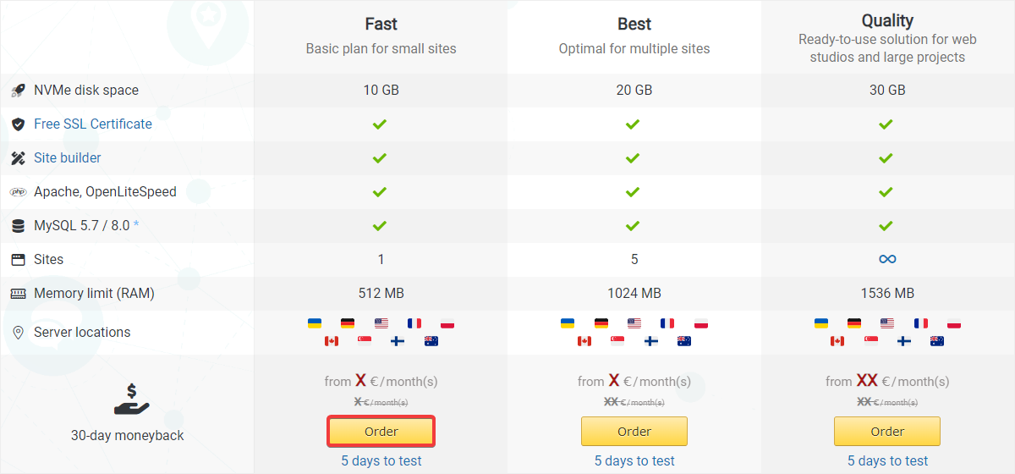Click the PHP icon beside Apache, OpenLiteSpeed
Image resolution: width=1015 pixels, height=474 pixels.
click(18, 192)
